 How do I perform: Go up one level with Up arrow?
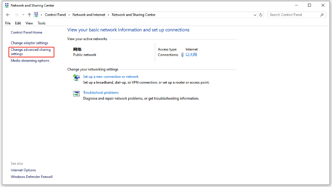pyautogui.click(x=29, y=15)
